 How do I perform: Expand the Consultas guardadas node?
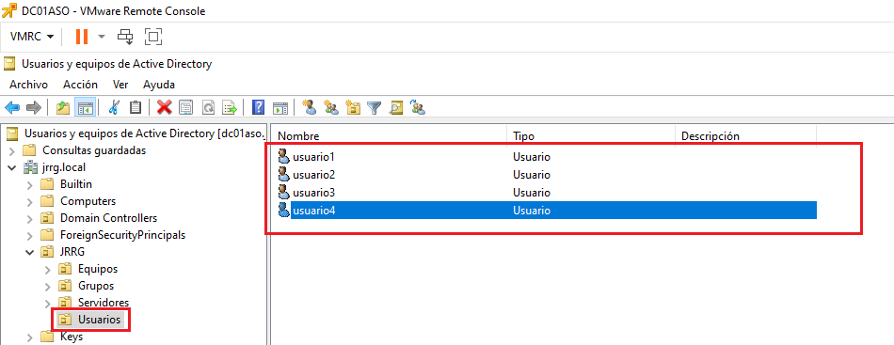12,150
